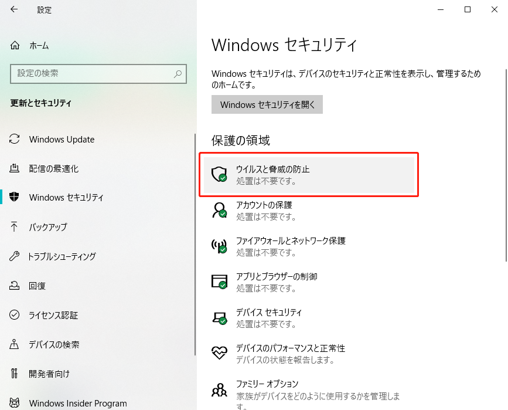Screen dimensions: 508x410
Task: Open アカウントの保護 protection area
Action: coord(309,211)
